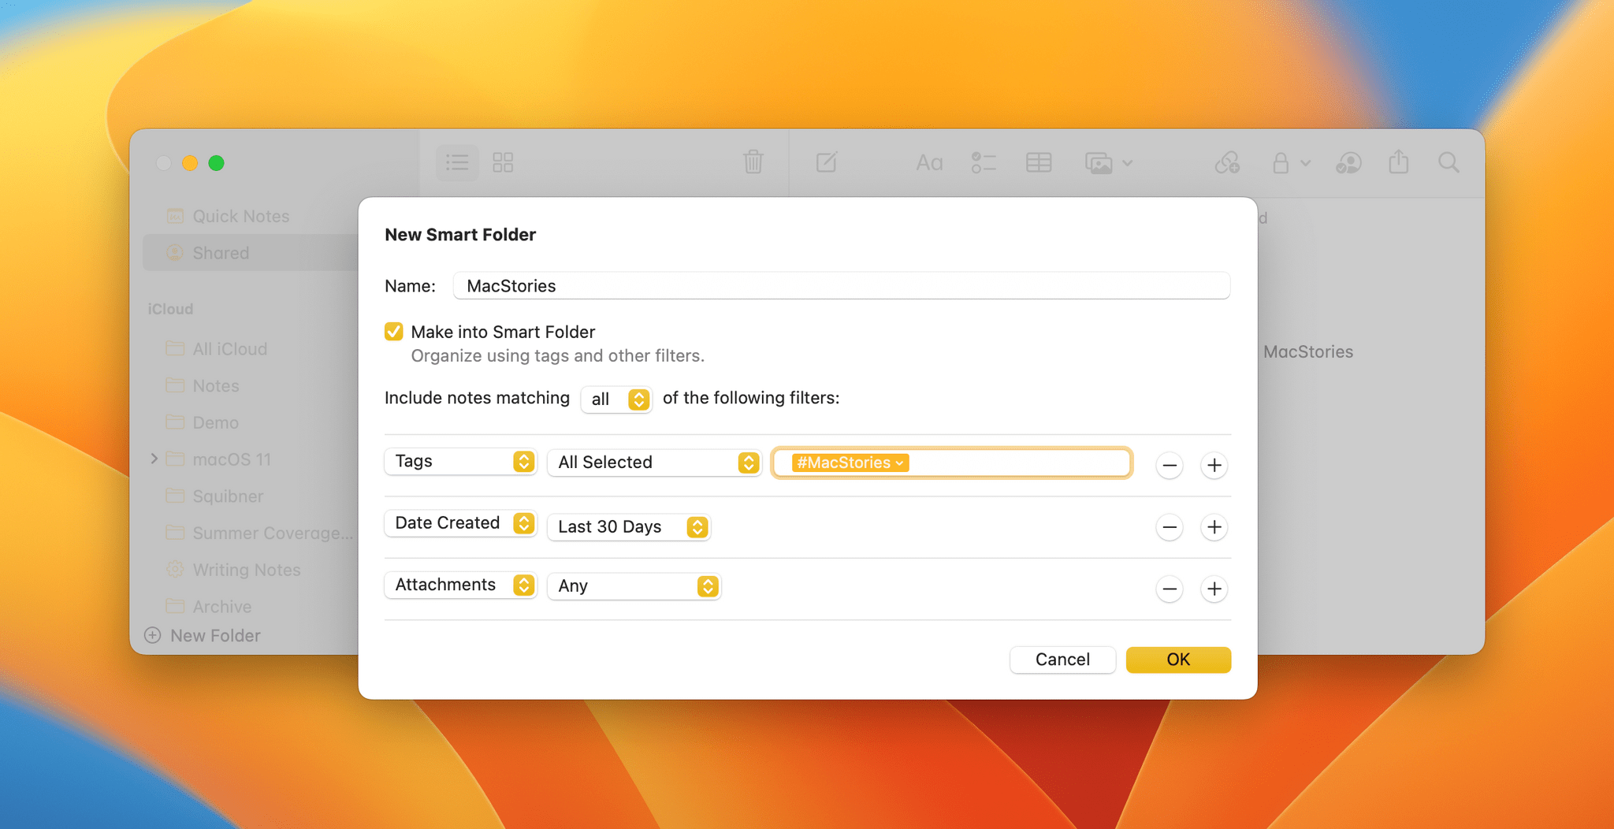
Task: Click the search magnifier icon
Action: tap(1449, 163)
